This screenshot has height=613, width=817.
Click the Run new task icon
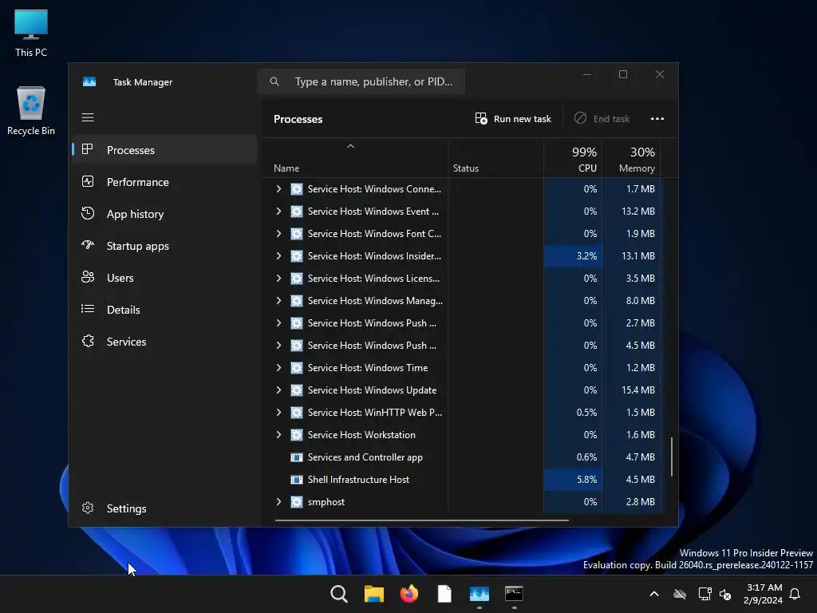(481, 118)
